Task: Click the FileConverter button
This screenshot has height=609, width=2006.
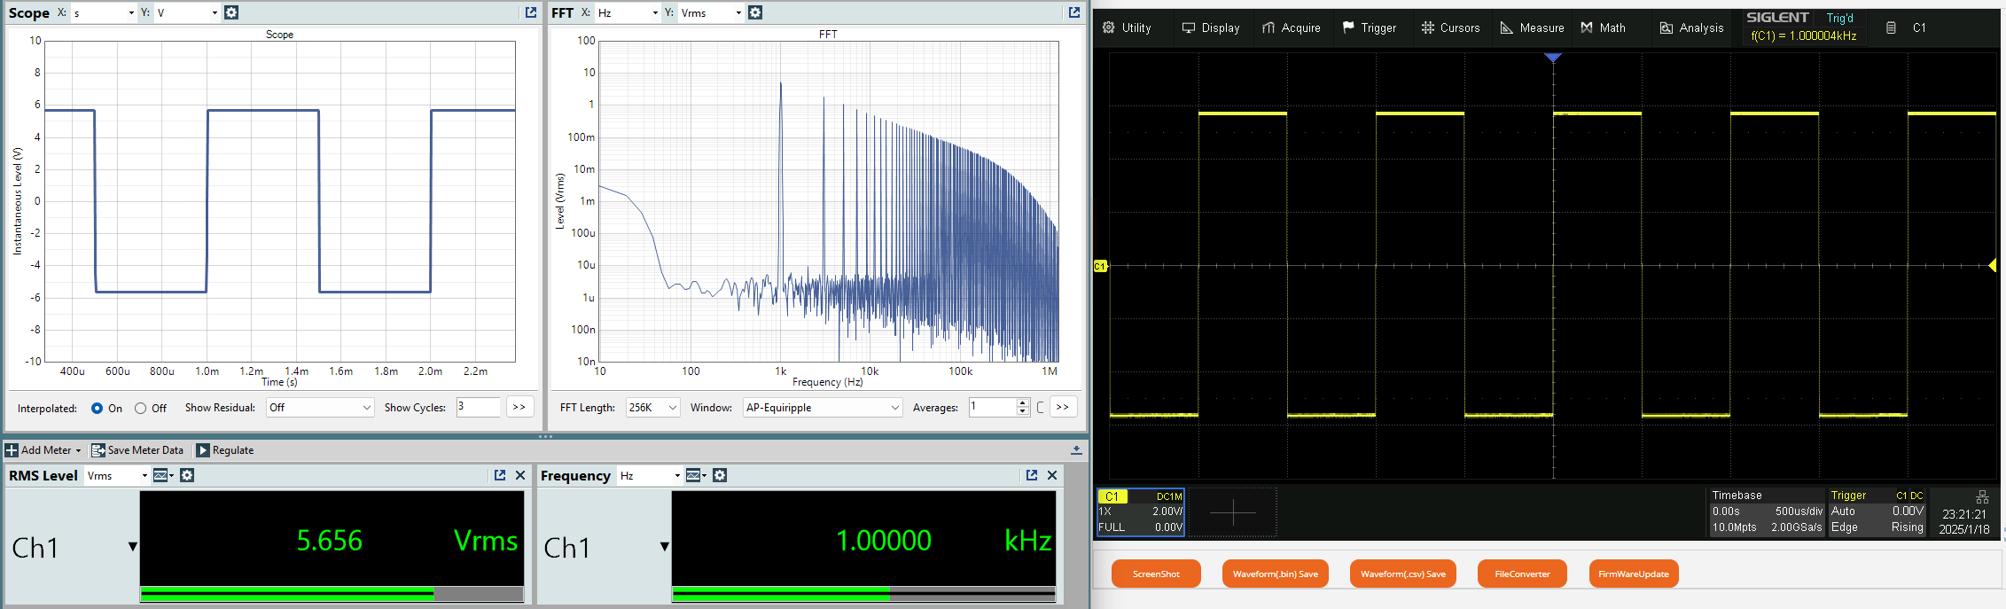Action: click(1522, 574)
